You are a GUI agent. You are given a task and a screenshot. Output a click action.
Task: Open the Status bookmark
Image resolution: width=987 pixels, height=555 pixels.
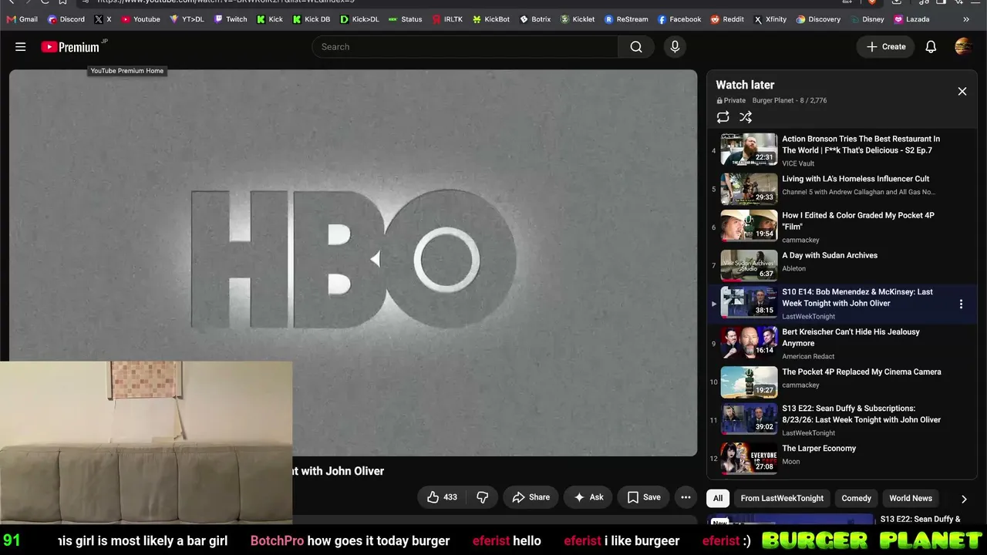(x=406, y=19)
